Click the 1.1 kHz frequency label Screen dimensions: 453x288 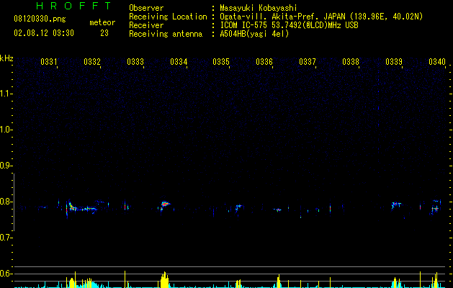click(x=6, y=94)
